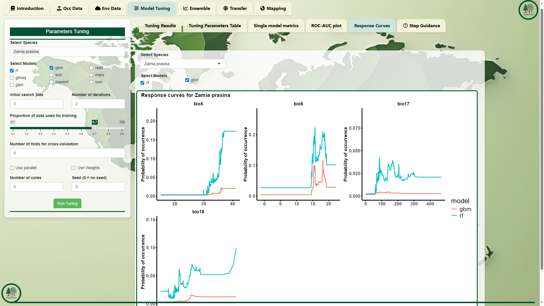Click the globe icon on Transfer tab
Viewport: 544px width, 306px height.
click(x=226, y=8)
